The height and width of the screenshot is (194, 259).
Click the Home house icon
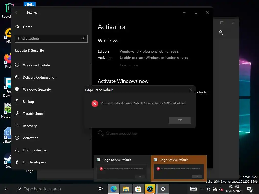click(17, 27)
